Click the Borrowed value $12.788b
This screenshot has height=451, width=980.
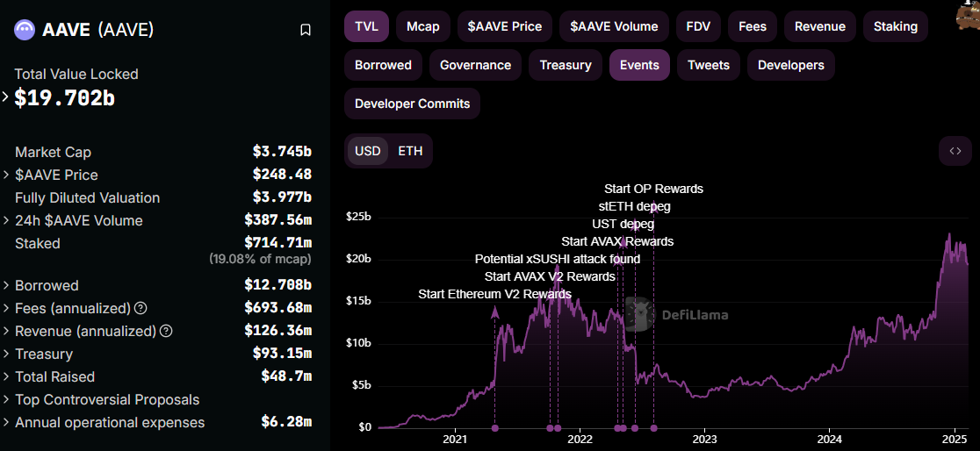278,285
